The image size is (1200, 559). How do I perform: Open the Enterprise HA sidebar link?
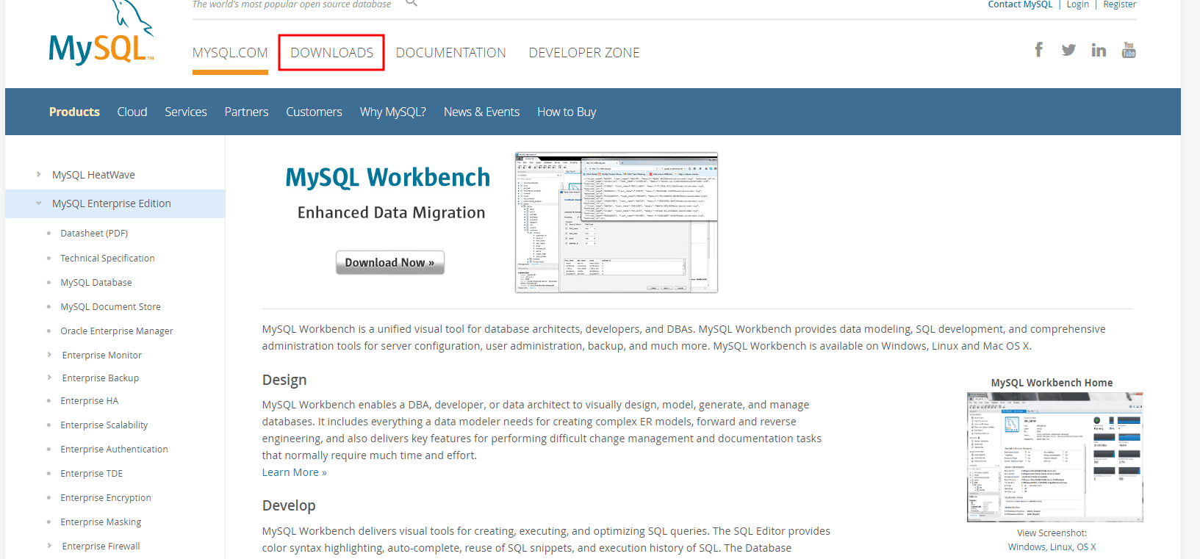pyautogui.click(x=90, y=400)
